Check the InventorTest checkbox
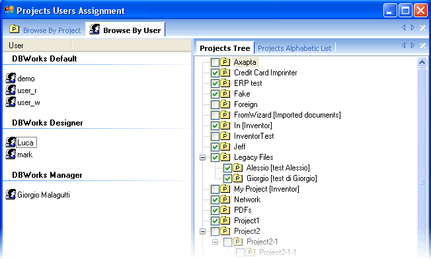 pyautogui.click(x=215, y=137)
